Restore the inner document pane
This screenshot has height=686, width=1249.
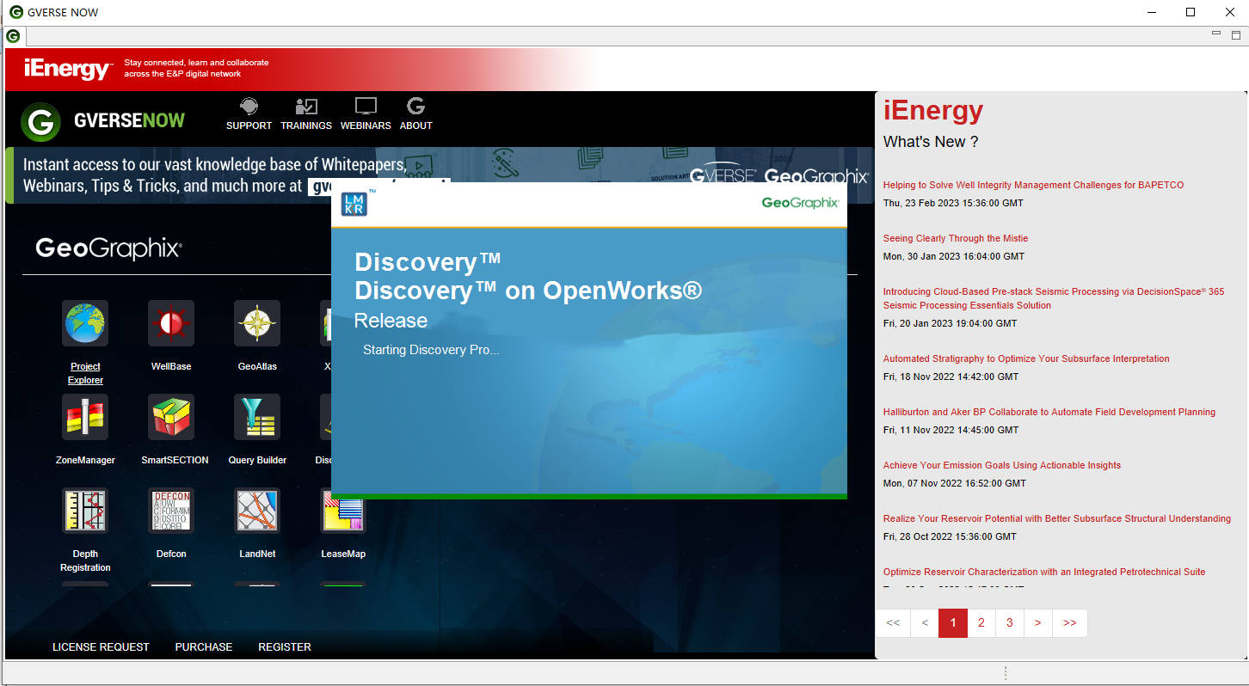(x=1236, y=34)
